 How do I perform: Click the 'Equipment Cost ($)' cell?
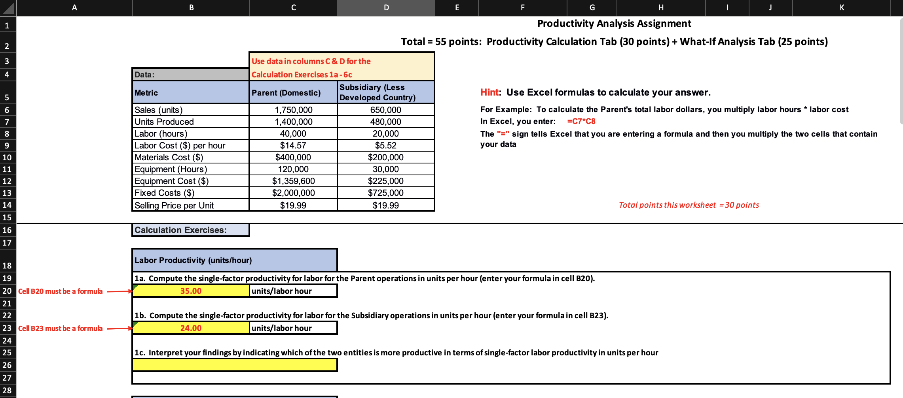pyautogui.click(x=191, y=181)
